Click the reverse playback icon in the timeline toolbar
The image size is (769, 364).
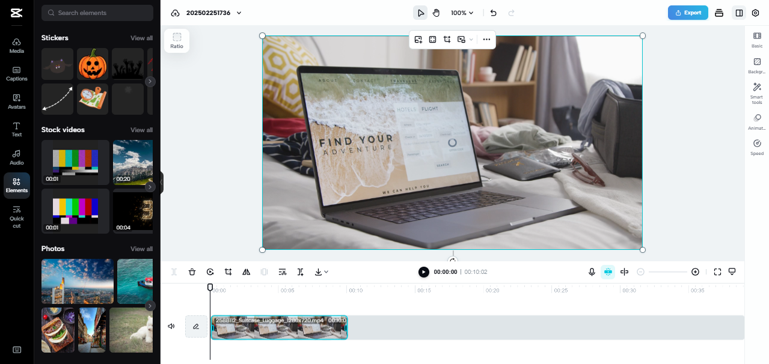[210, 272]
